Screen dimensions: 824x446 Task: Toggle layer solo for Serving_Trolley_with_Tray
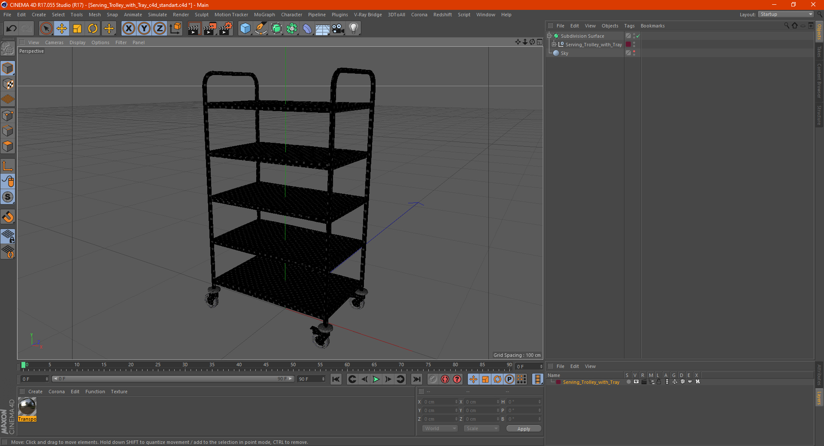coord(628,382)
